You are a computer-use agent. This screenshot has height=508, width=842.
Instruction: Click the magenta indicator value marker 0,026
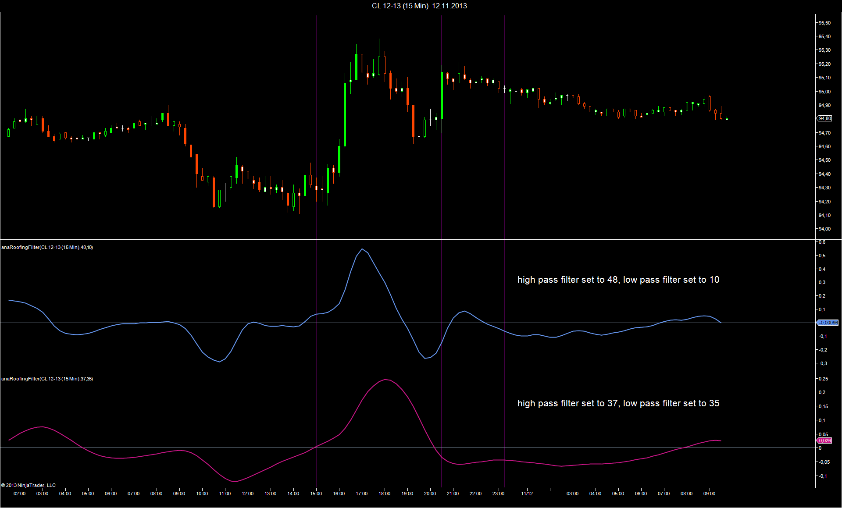824,441
